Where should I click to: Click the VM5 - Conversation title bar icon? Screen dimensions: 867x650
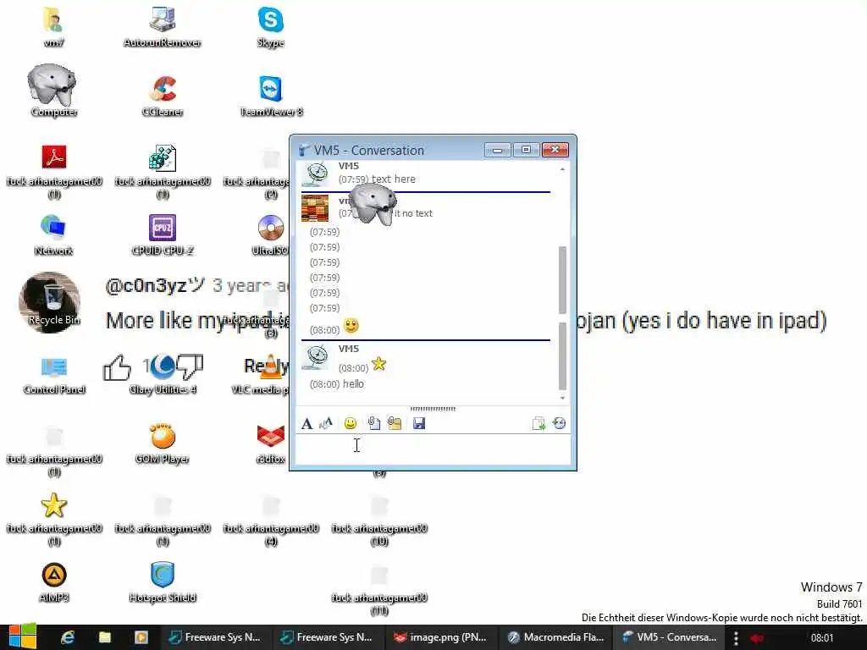tap(303, 150)
